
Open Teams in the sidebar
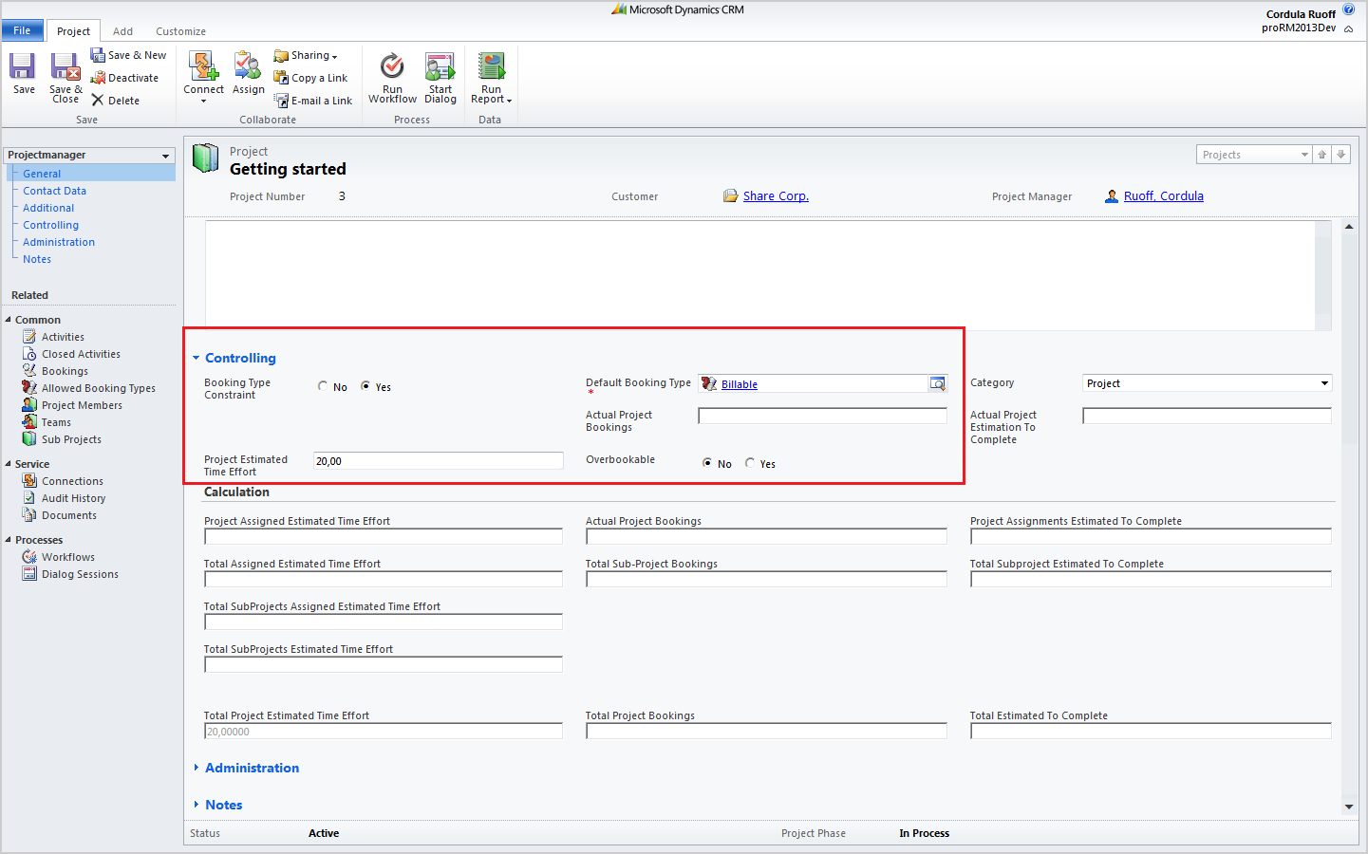point(56,422)
